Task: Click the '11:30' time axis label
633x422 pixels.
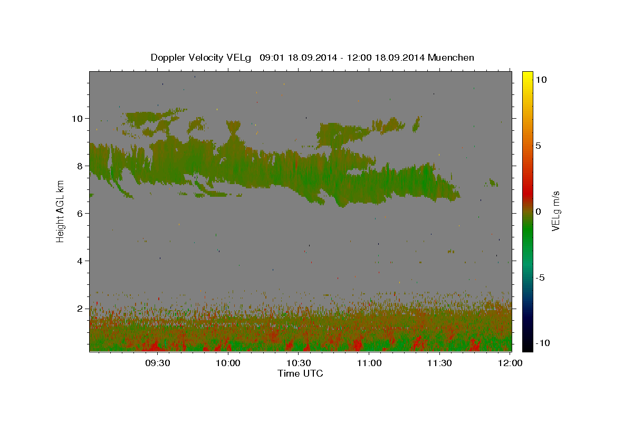Action: point(439,363)
